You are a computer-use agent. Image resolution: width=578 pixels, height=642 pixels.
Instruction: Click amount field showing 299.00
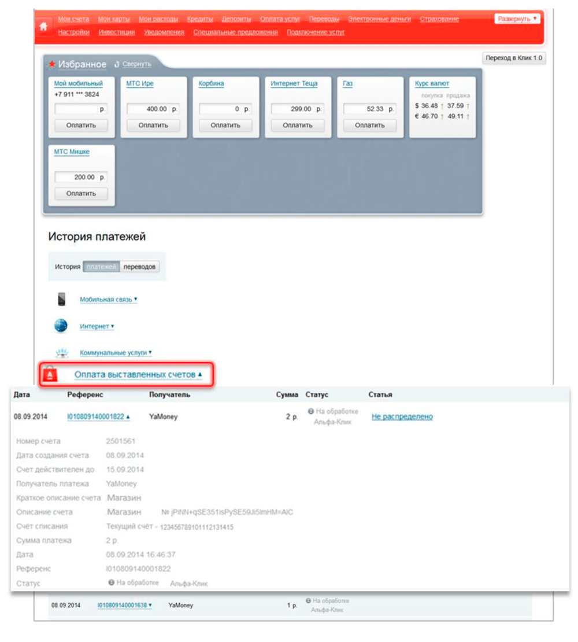coord(298,109)
